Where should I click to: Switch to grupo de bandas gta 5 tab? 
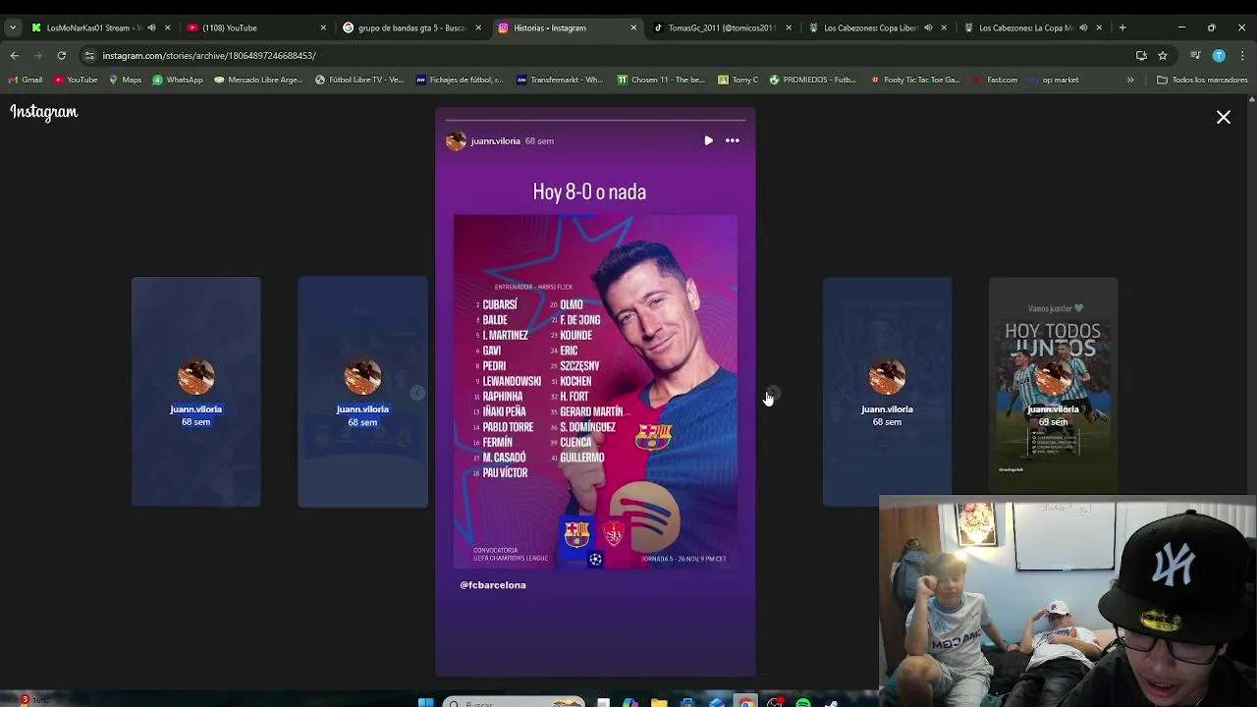tap(410, 27)
